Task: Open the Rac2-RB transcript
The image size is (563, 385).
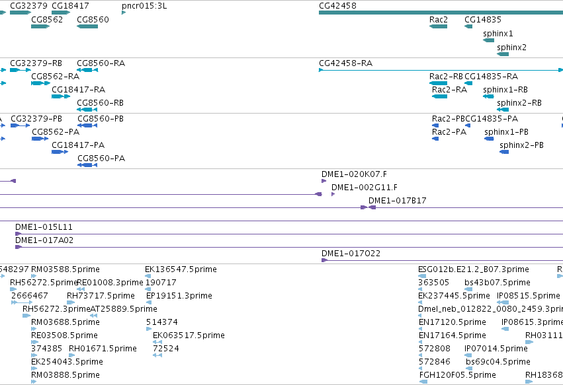Action: coord(438,83)
